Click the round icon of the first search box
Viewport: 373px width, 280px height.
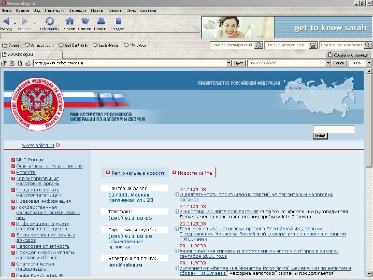259,45
